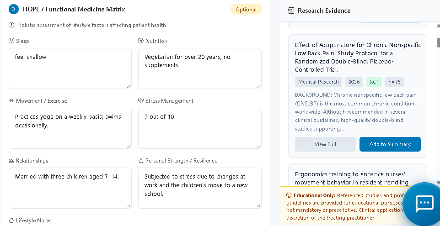Click the Research Evidence scrollbar down arrow

tap(438, 184)
